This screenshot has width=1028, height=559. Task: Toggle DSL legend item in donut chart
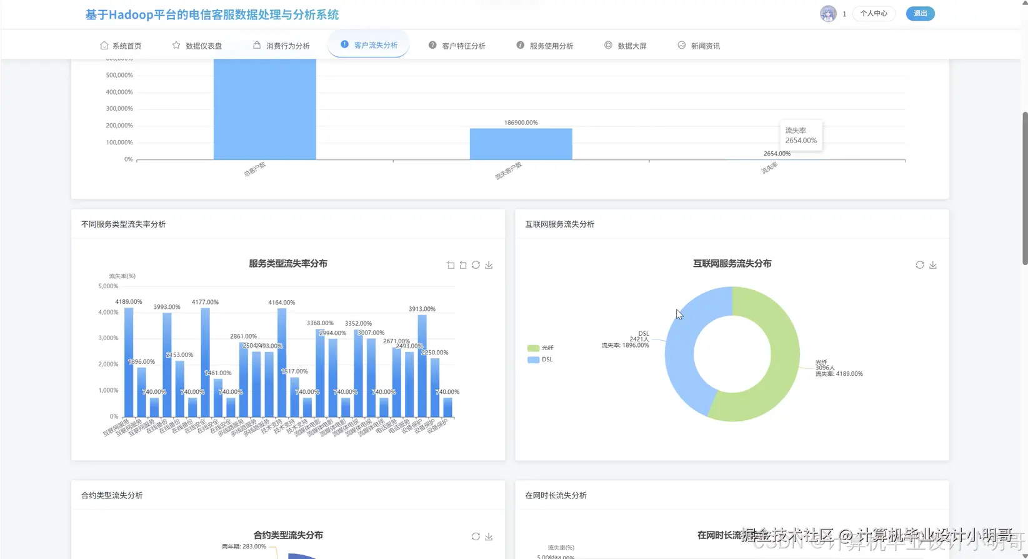(541, 360)
